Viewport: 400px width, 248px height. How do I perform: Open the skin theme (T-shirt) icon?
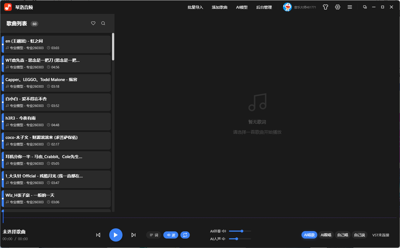tap(325, 7)
